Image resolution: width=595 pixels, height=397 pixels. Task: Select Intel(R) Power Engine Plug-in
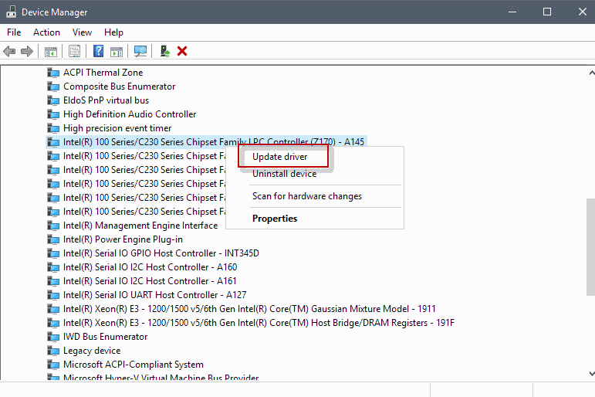coord(123,239)
